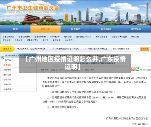151x127 pixels.
Task: Click the orange search button
Action: 145,49
